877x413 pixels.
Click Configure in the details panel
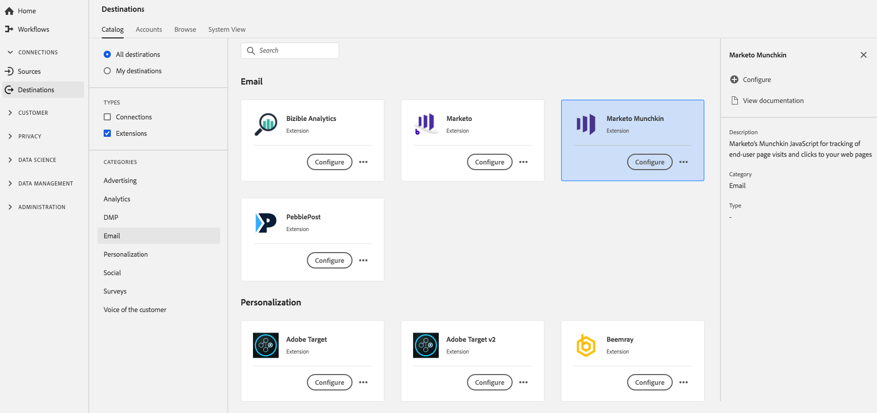[x=756, y=79]
